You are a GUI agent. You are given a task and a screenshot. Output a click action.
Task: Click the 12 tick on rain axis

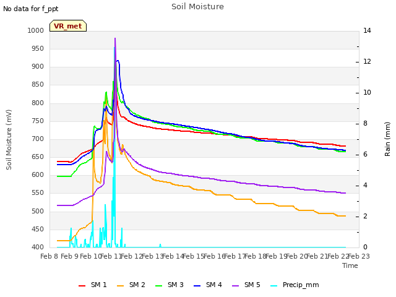tap(367, 62)
